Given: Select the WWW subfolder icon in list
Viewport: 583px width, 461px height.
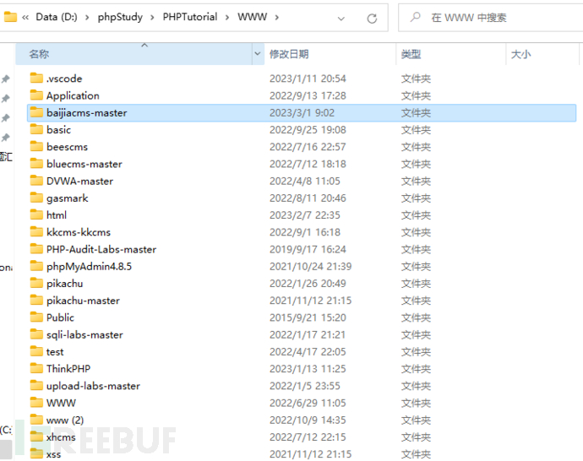Looking at the screenshot, I should coord(36,403).
